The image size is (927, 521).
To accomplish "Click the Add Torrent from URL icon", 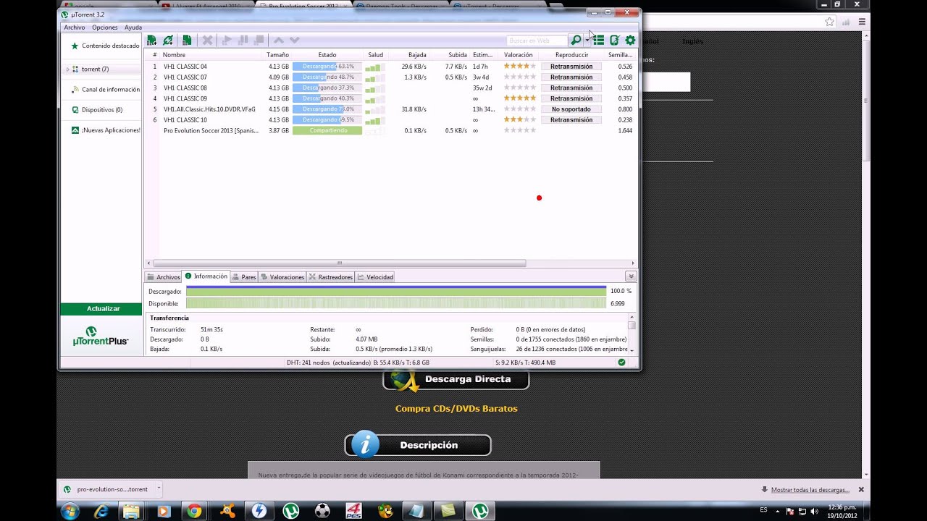I will pyautogui.click(x=168, y=41).
